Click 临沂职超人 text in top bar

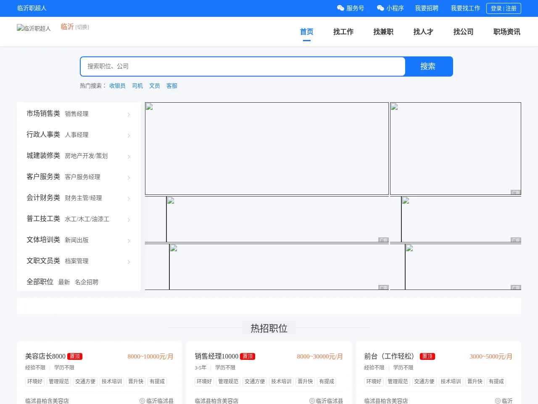(32, 8)
